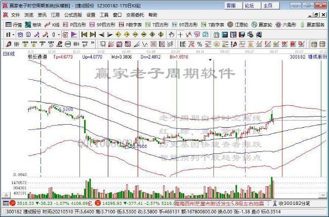The width and height of the screenshot is (329, 217).
Task: Click yellow diamond right-arrow icon
Action: (x=127, y=35)
